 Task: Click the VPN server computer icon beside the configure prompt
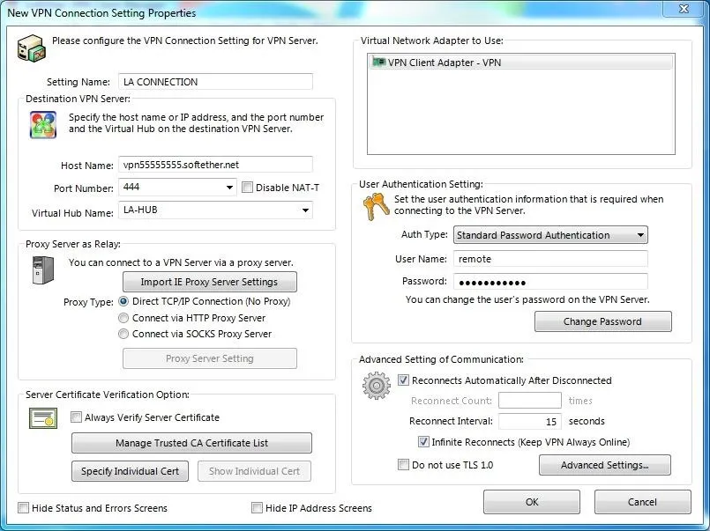31,48
